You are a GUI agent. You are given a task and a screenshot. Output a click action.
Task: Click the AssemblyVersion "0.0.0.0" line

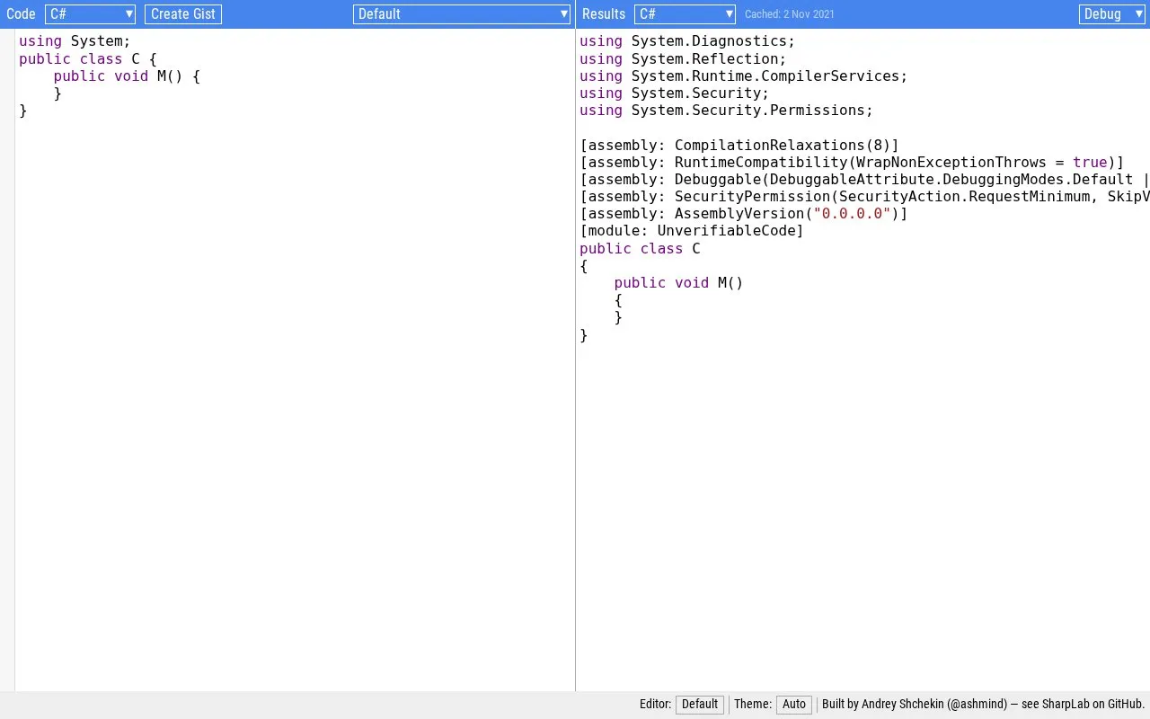(x=744, y=214)
